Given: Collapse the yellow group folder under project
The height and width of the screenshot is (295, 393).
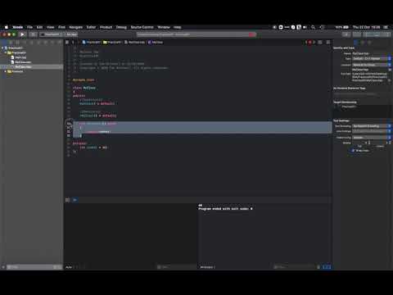Looking at the screenshot, I should tap(6, 52).
